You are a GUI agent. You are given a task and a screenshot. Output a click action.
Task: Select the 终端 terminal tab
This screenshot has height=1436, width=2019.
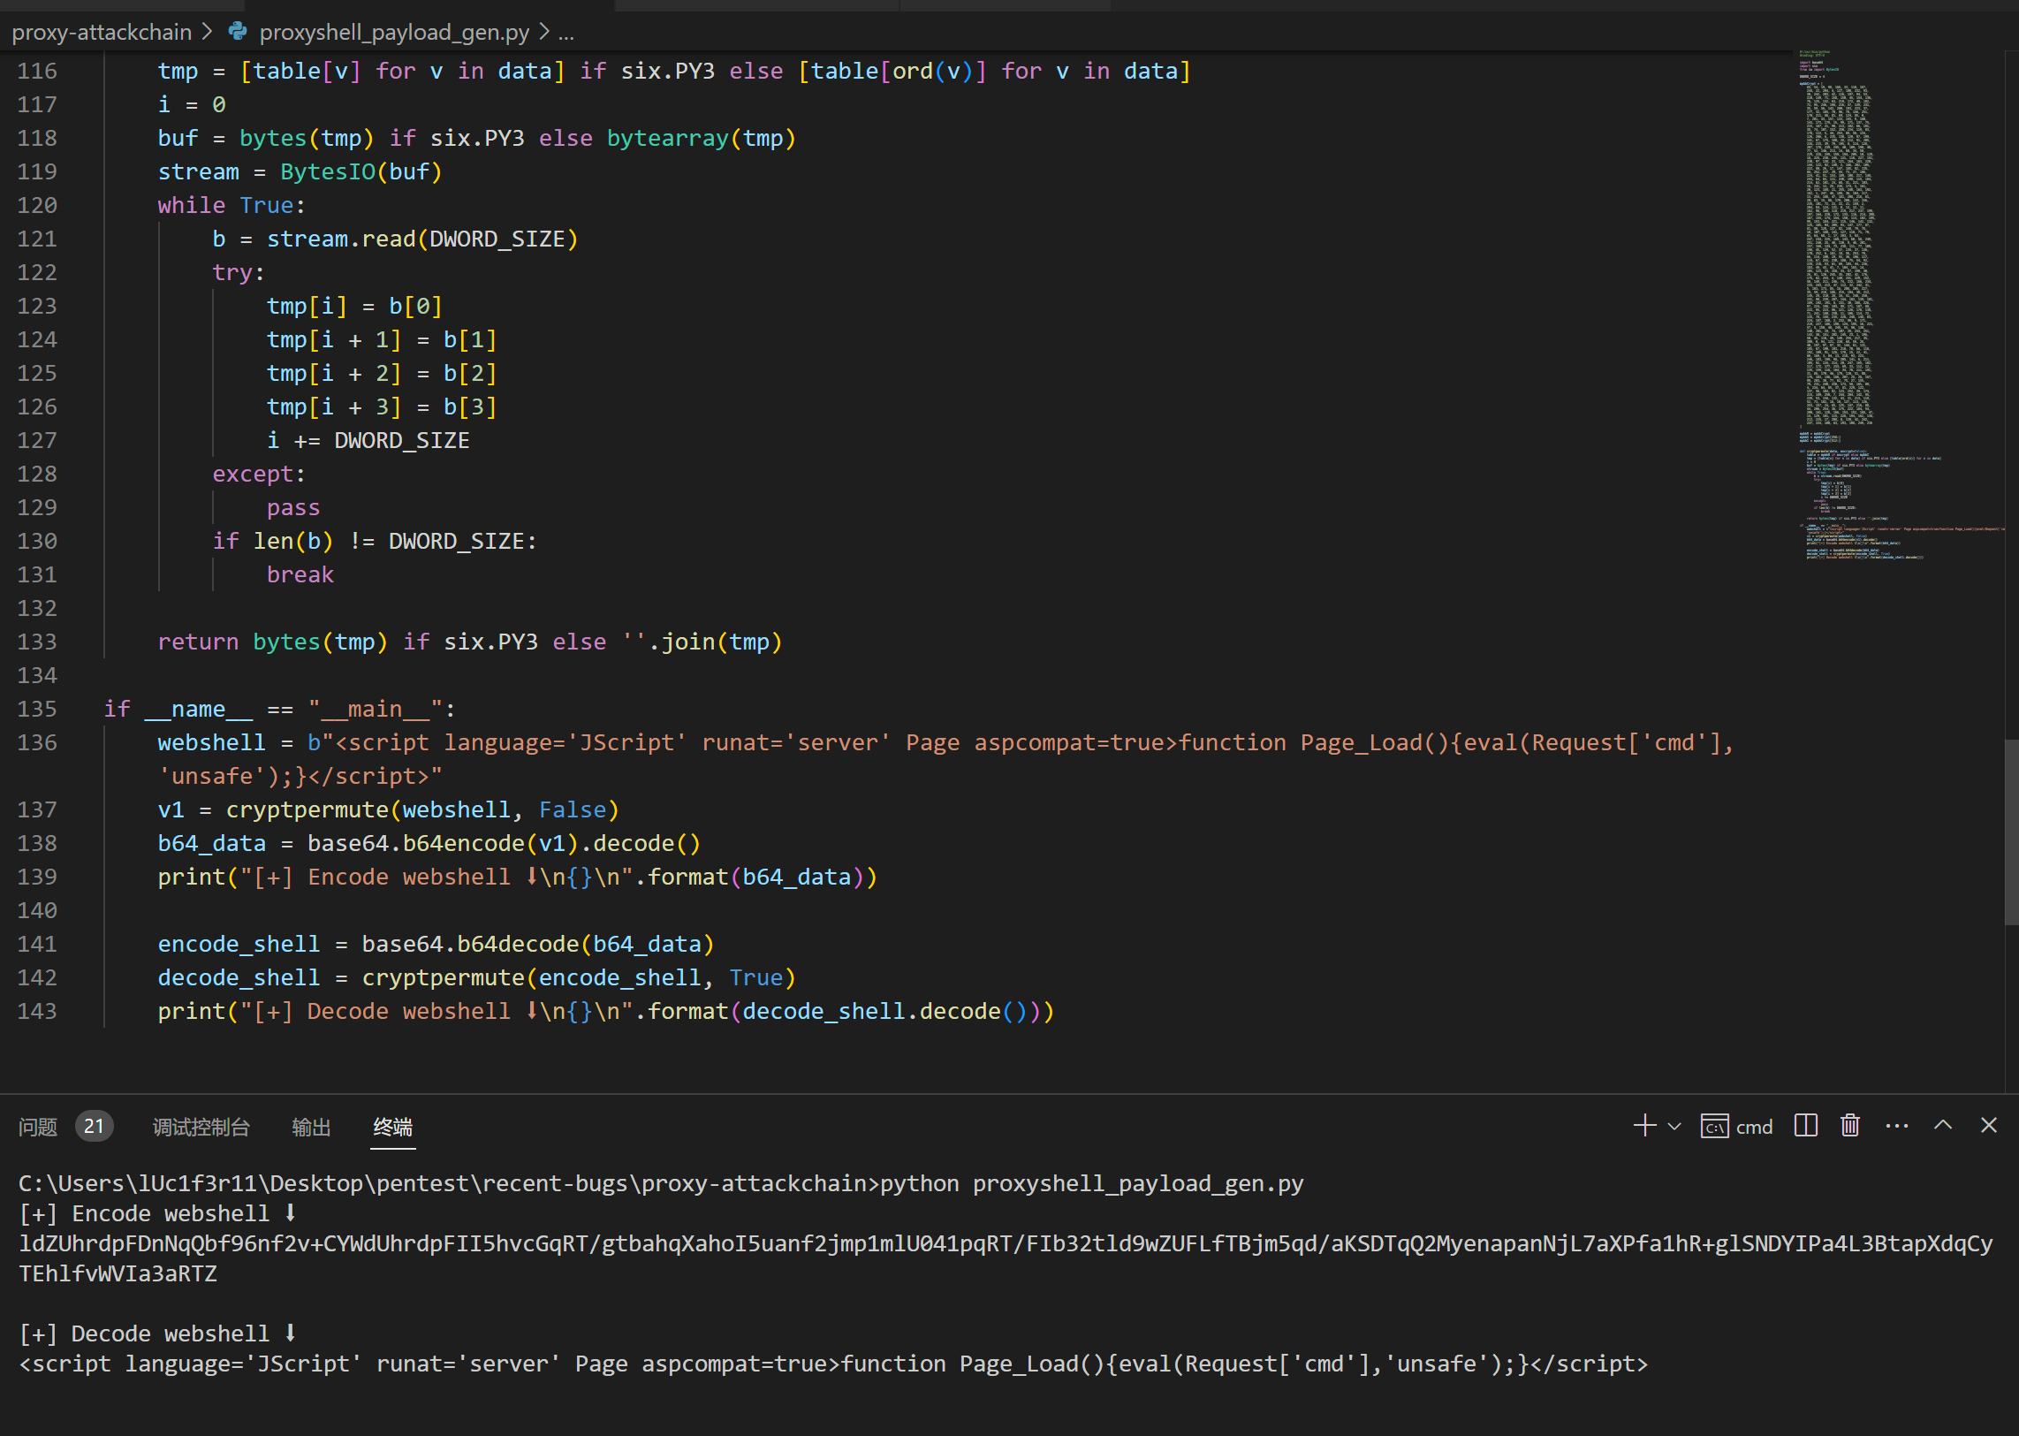pos(392,1127)
